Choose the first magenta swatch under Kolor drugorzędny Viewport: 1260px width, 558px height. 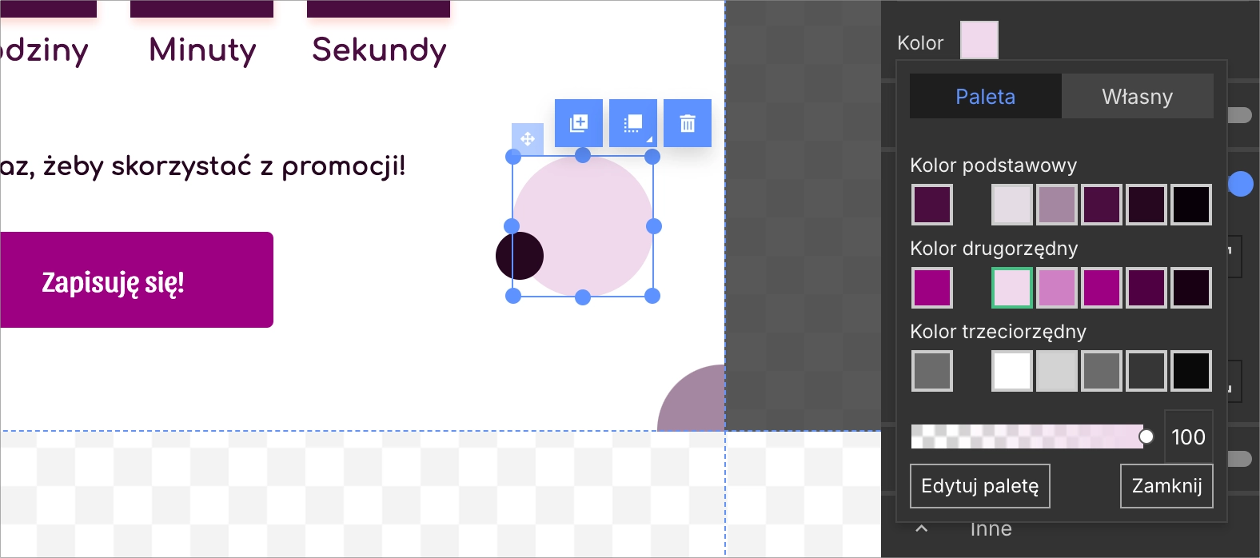click(932, 288)
